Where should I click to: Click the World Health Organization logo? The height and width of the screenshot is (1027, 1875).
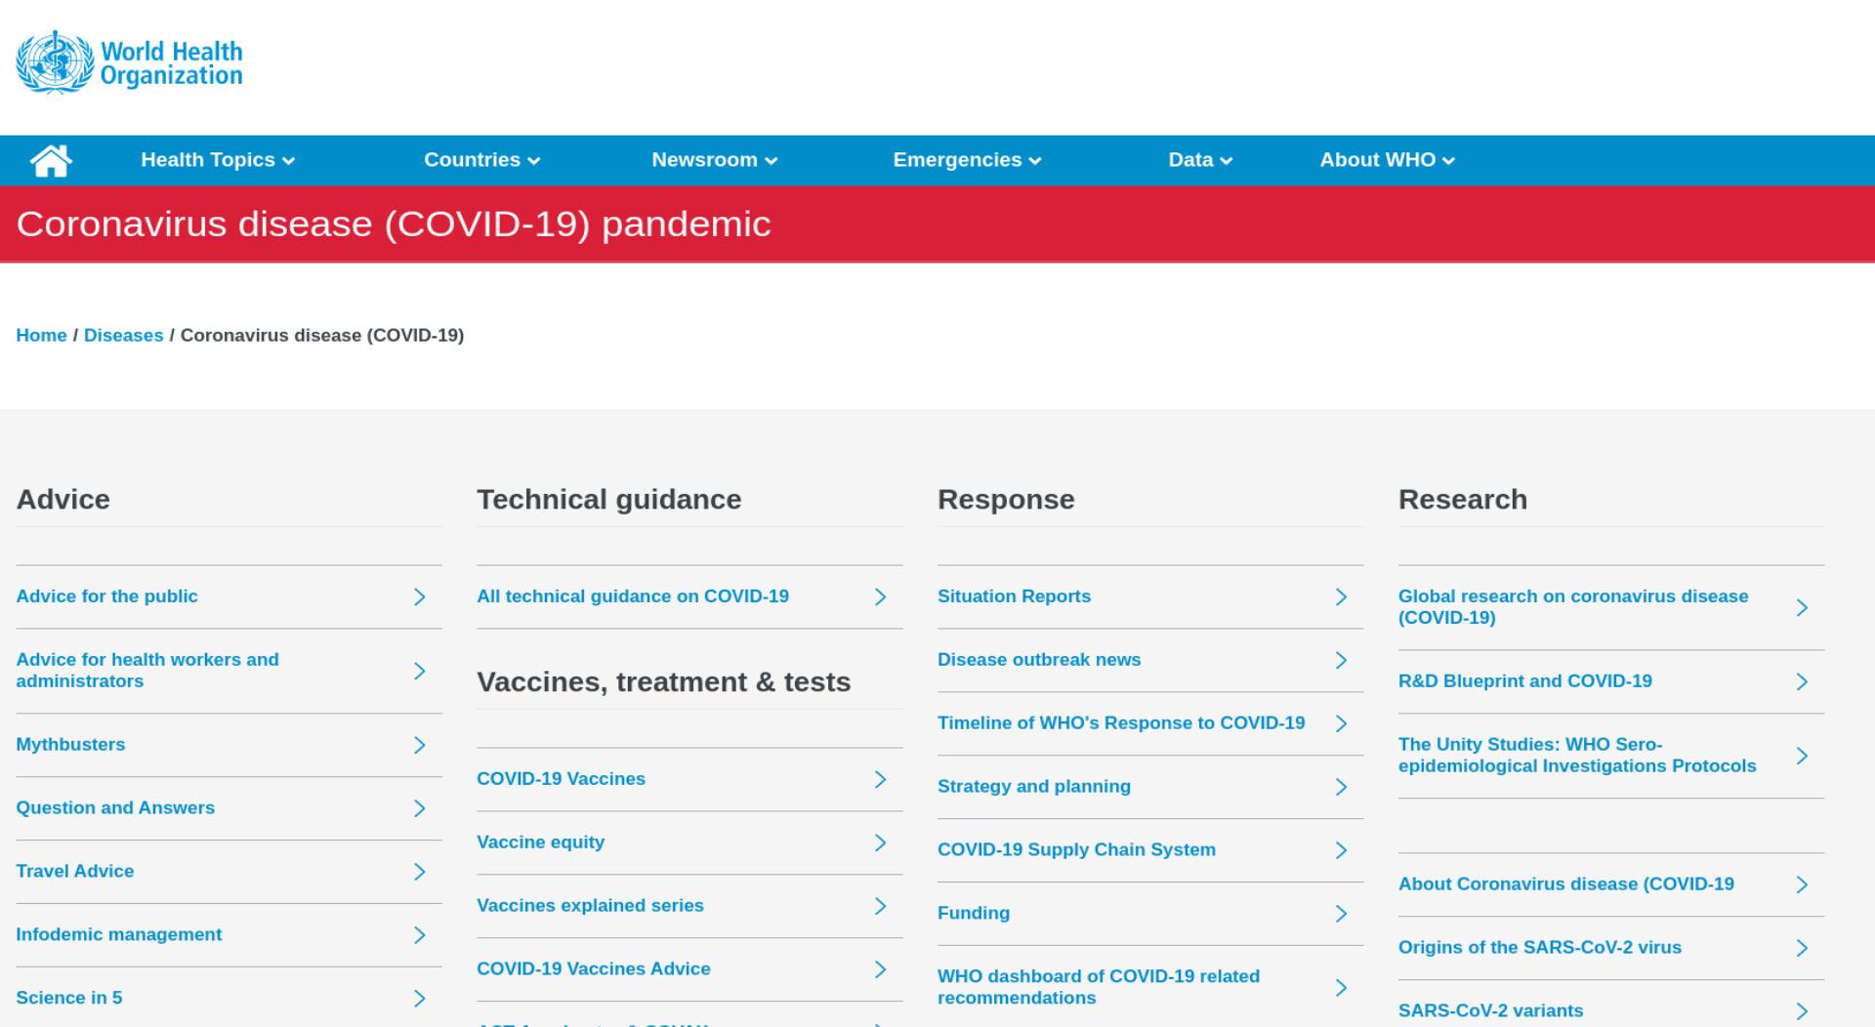pos(130,62)
